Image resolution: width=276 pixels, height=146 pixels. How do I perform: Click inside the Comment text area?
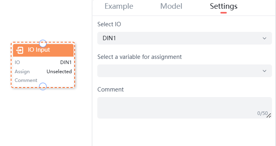coord(185,108)
